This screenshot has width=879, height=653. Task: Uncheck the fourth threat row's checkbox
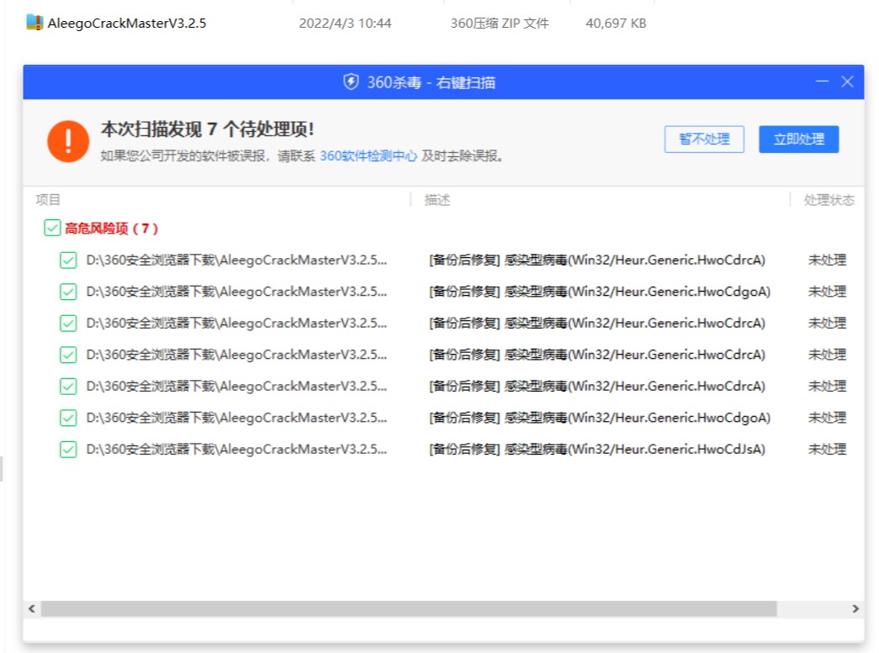pos(68,355)
